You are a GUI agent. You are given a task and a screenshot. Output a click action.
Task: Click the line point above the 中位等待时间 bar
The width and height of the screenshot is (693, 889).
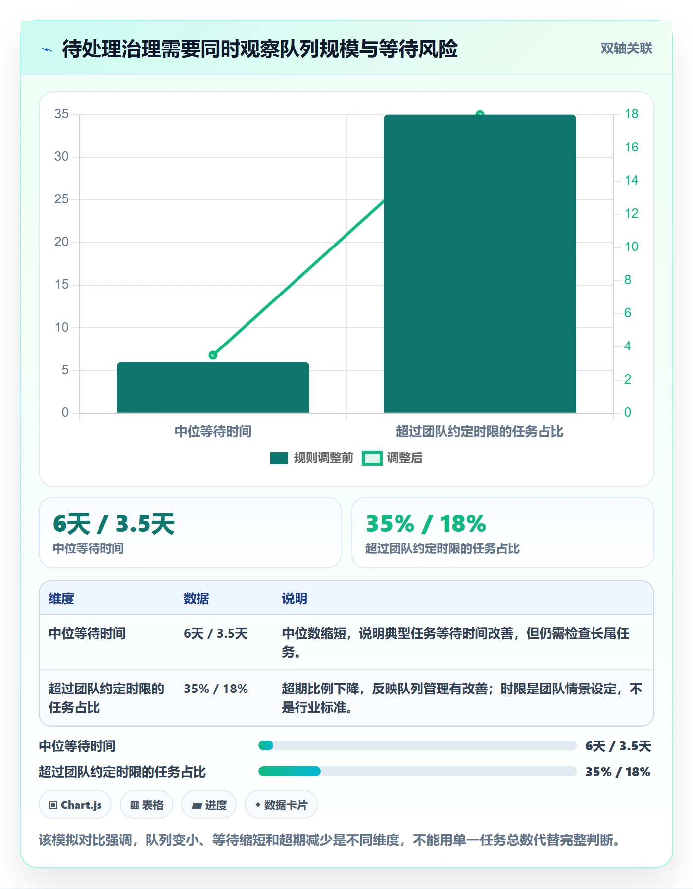[x=213, y=355]
